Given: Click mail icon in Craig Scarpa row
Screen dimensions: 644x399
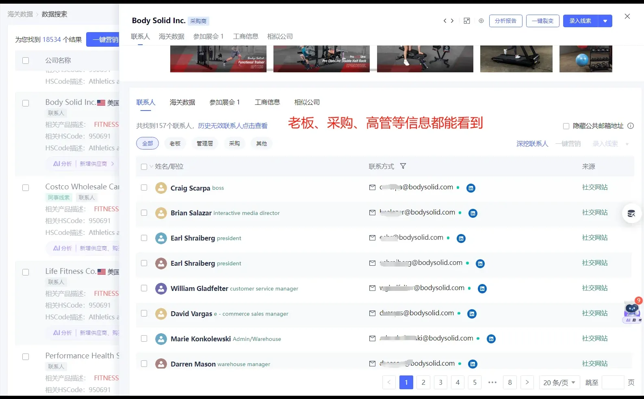Looking at the screenshot, I should click(372, 187).
